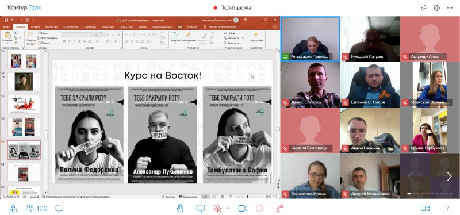Open the shapes icon in bottom-left corner
Viewport: 460px width, 215px height.
pyautogui.click(x=13, y=209)
